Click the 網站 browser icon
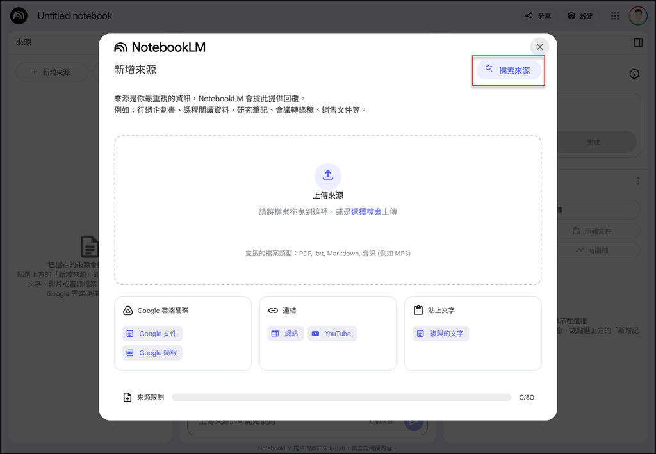The height and width of the screenshot is (454, 656). (x=275, y=334)
